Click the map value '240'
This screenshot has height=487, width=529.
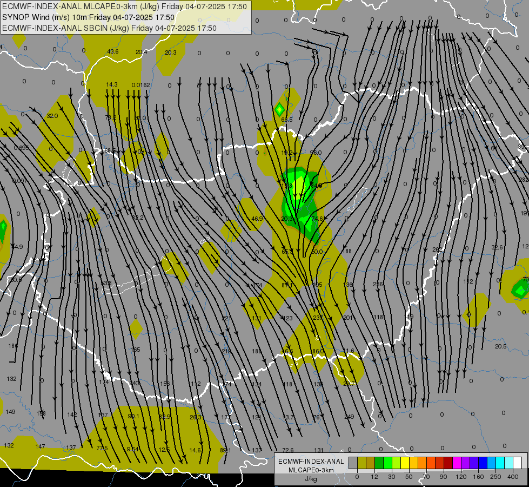[x=134, y=383]
